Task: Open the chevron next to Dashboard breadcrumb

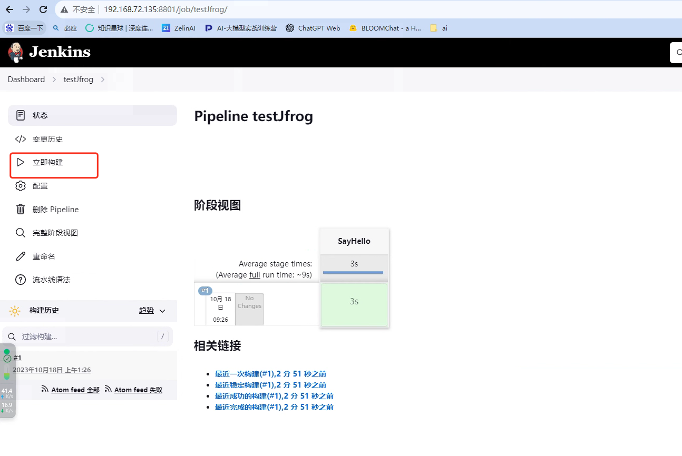Action: (53, 79)
